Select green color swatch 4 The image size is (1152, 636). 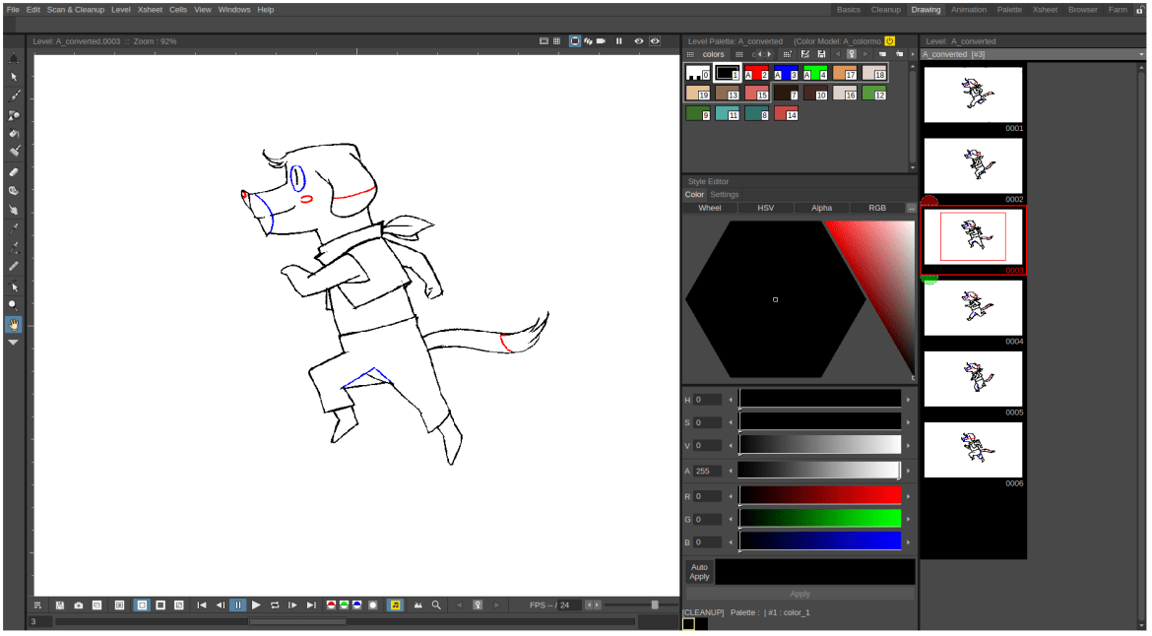(x=815, y=73)
